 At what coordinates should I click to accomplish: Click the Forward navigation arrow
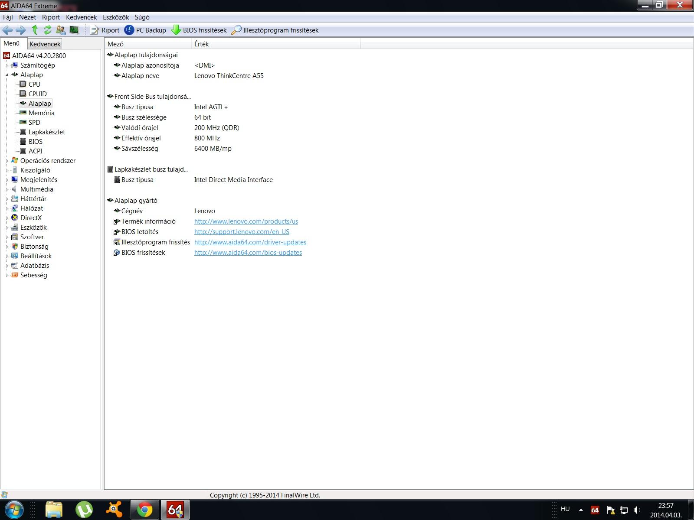pos(20,30)
